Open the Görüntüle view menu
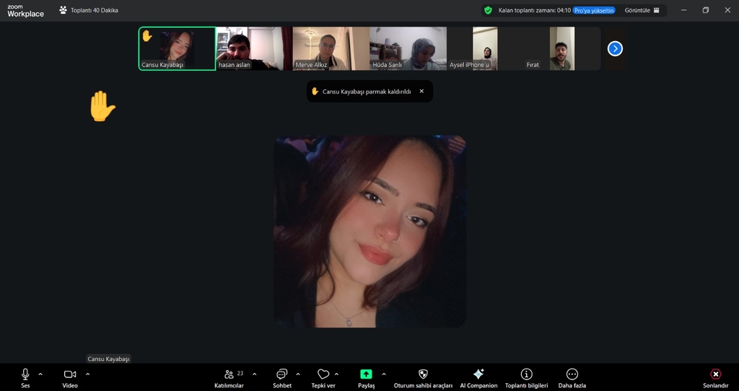The image size is (739, 391). 642,10
